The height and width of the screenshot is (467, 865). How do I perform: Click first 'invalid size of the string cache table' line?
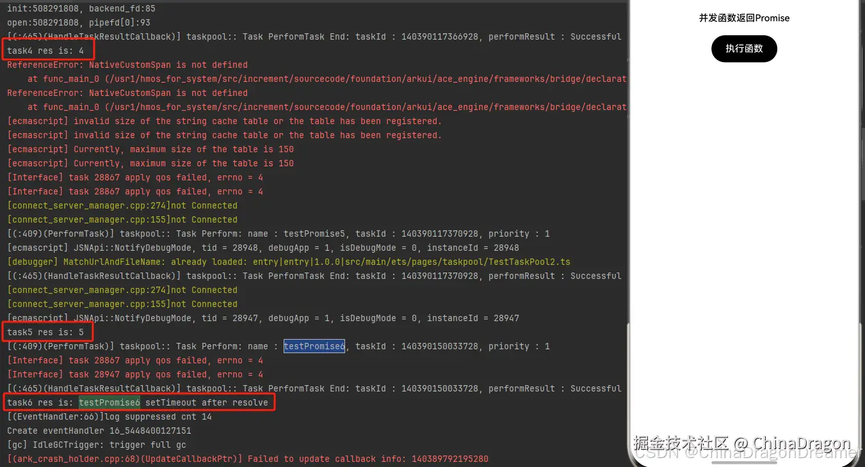click(x=224, y=121)
